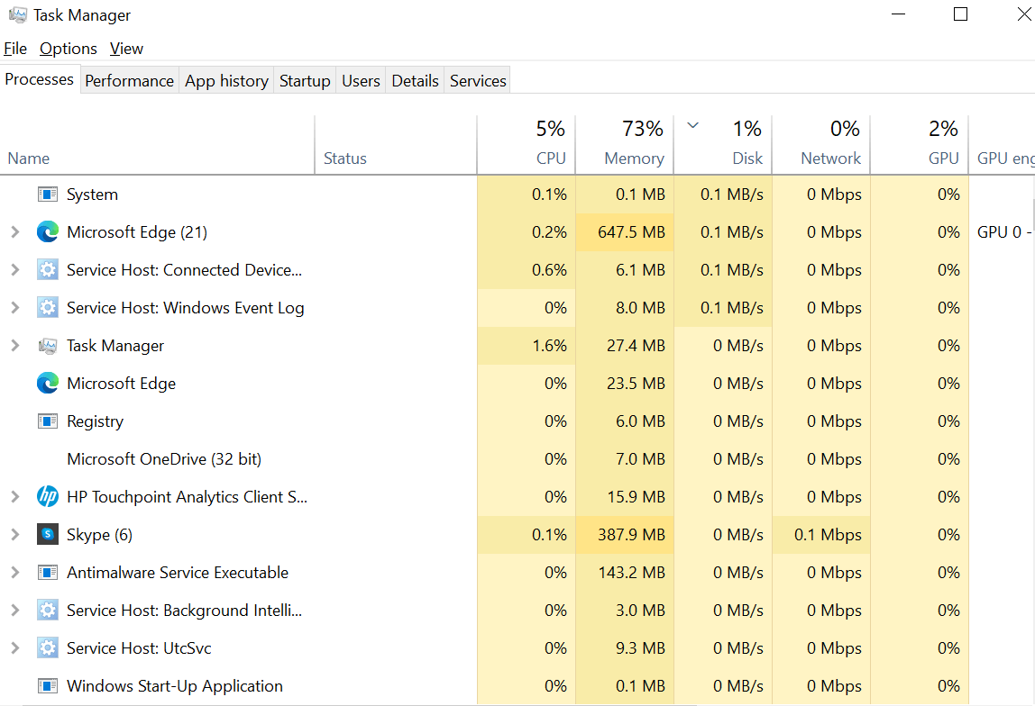Expand Service Host: Connected Device entry
The width and height of the screenshot is (1035, 706).
point(15,269)
